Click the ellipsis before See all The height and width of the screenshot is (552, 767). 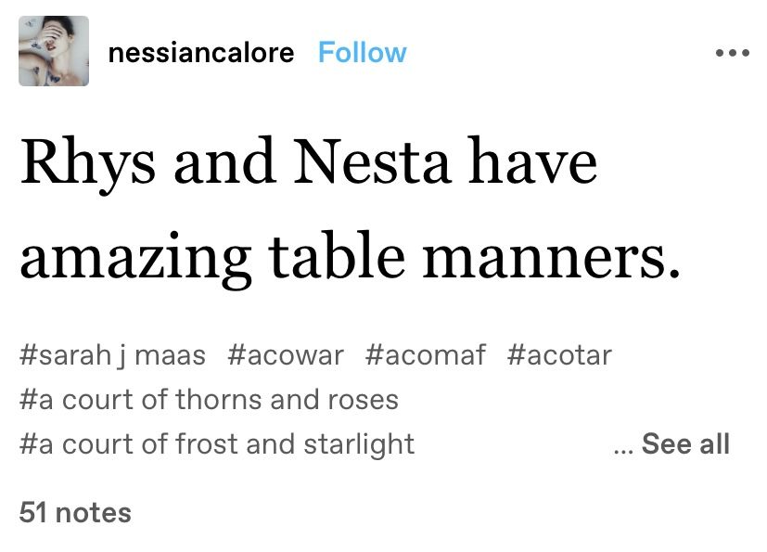click(x=622, y=446)
